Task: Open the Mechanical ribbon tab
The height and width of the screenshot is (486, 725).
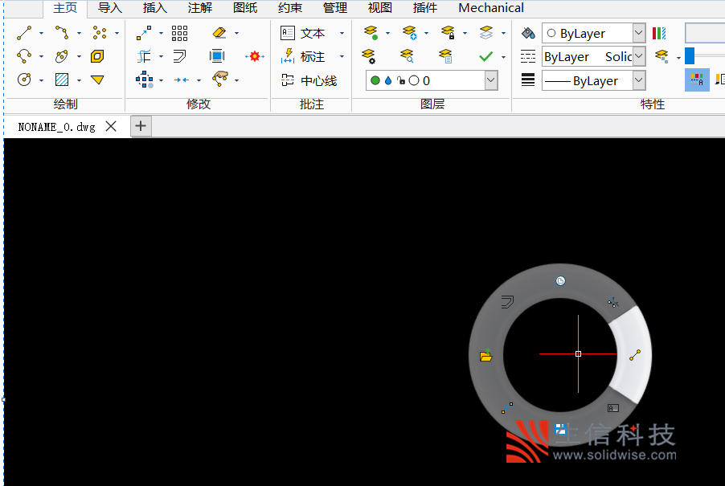Action: [x=490, y=8]
